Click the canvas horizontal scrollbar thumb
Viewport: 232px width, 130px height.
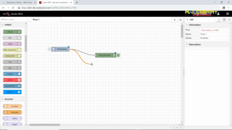click(45, 125)
